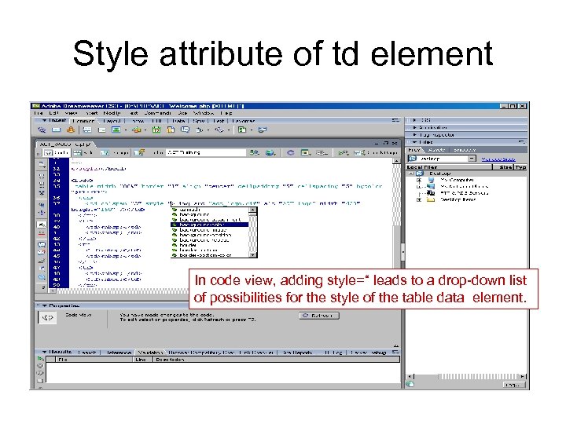Click the Named Anchor icon in Insert bar
Viewport: 566px width, 424px height.
(x=71, y=130)
